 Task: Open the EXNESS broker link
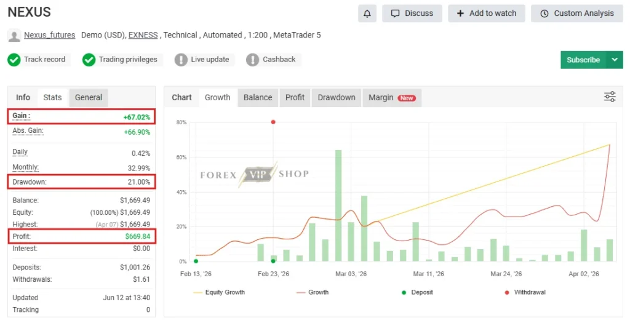coord(143,35)
